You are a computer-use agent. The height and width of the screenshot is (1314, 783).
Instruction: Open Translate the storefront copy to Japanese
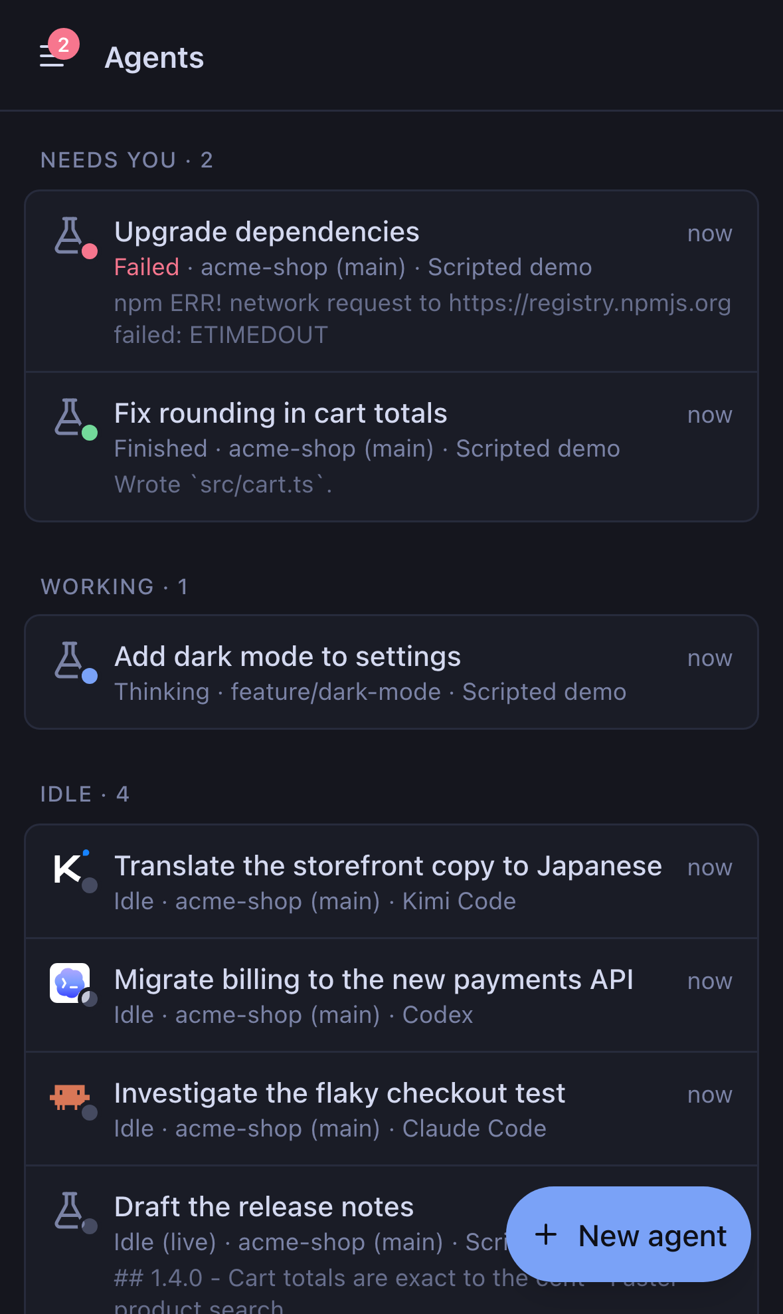[391, 881]
